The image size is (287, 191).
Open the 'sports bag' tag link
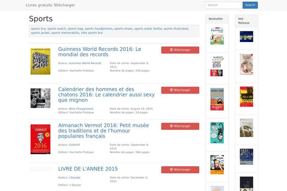point(75,29)
